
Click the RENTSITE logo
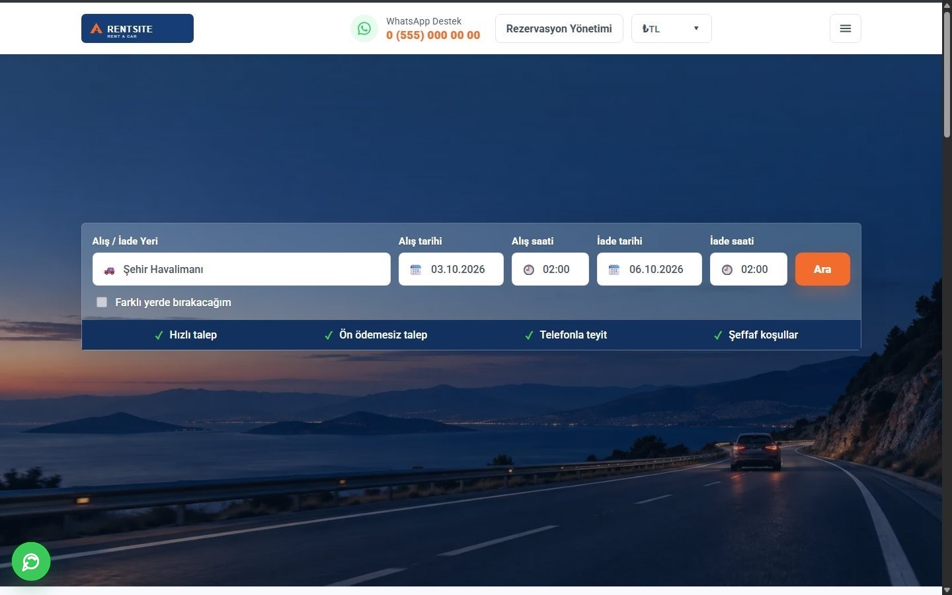[138, 28]
